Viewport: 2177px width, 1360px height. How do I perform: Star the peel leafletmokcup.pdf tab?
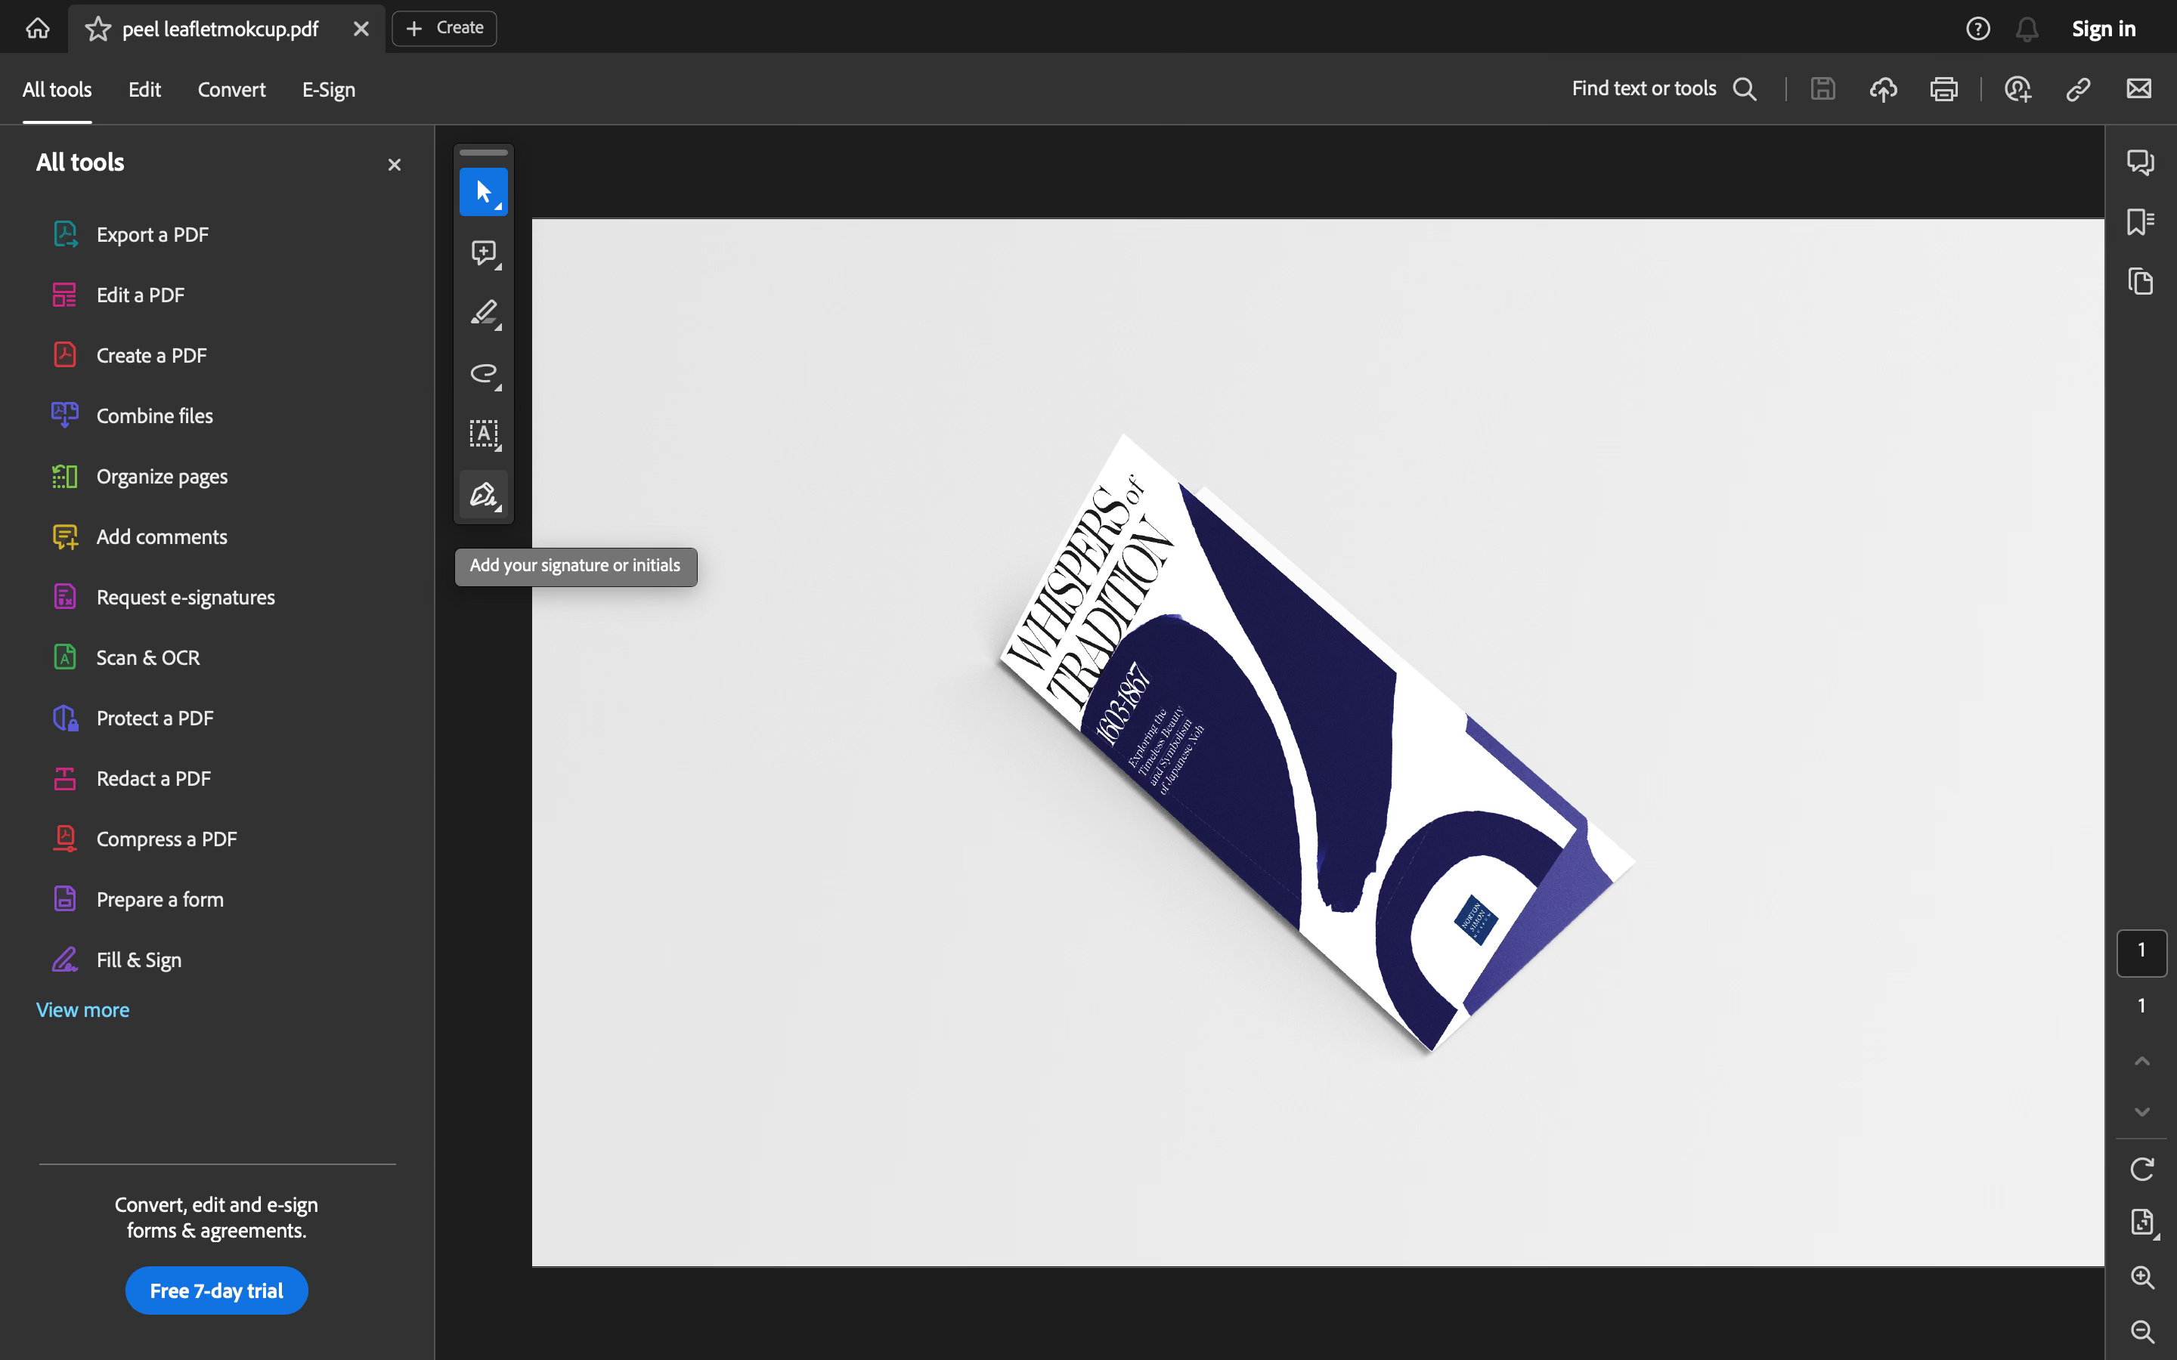tap(98, 29)
